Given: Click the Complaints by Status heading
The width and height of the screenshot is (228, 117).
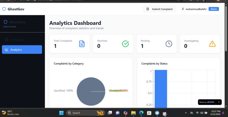Looking at the screenshot, I should (x=154, y=64).
